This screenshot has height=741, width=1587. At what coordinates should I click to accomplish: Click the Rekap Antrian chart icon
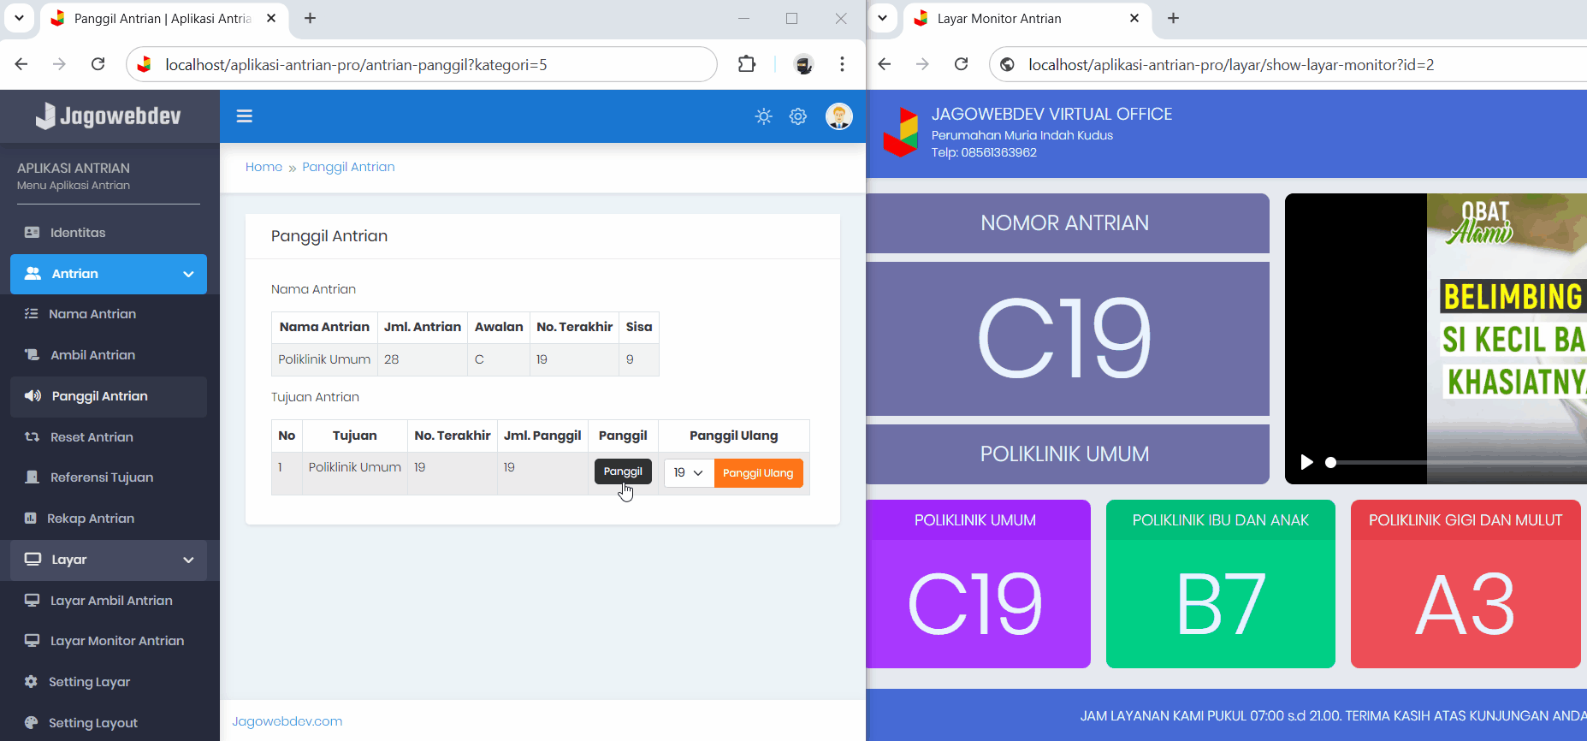[x=31, y=519]
